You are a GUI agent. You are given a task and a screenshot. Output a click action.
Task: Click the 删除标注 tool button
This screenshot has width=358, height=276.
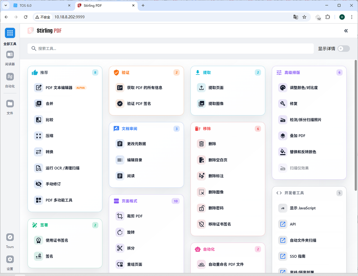tap(228, 176)
